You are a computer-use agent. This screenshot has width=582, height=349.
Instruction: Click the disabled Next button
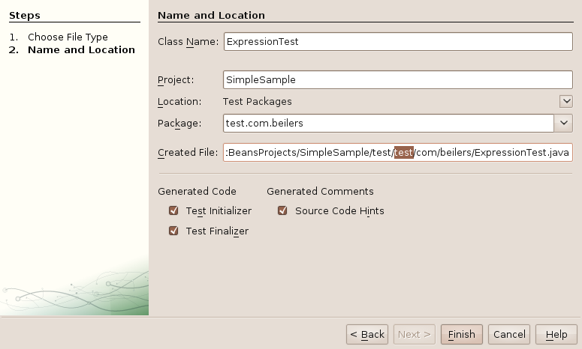(x=415, y=334)
